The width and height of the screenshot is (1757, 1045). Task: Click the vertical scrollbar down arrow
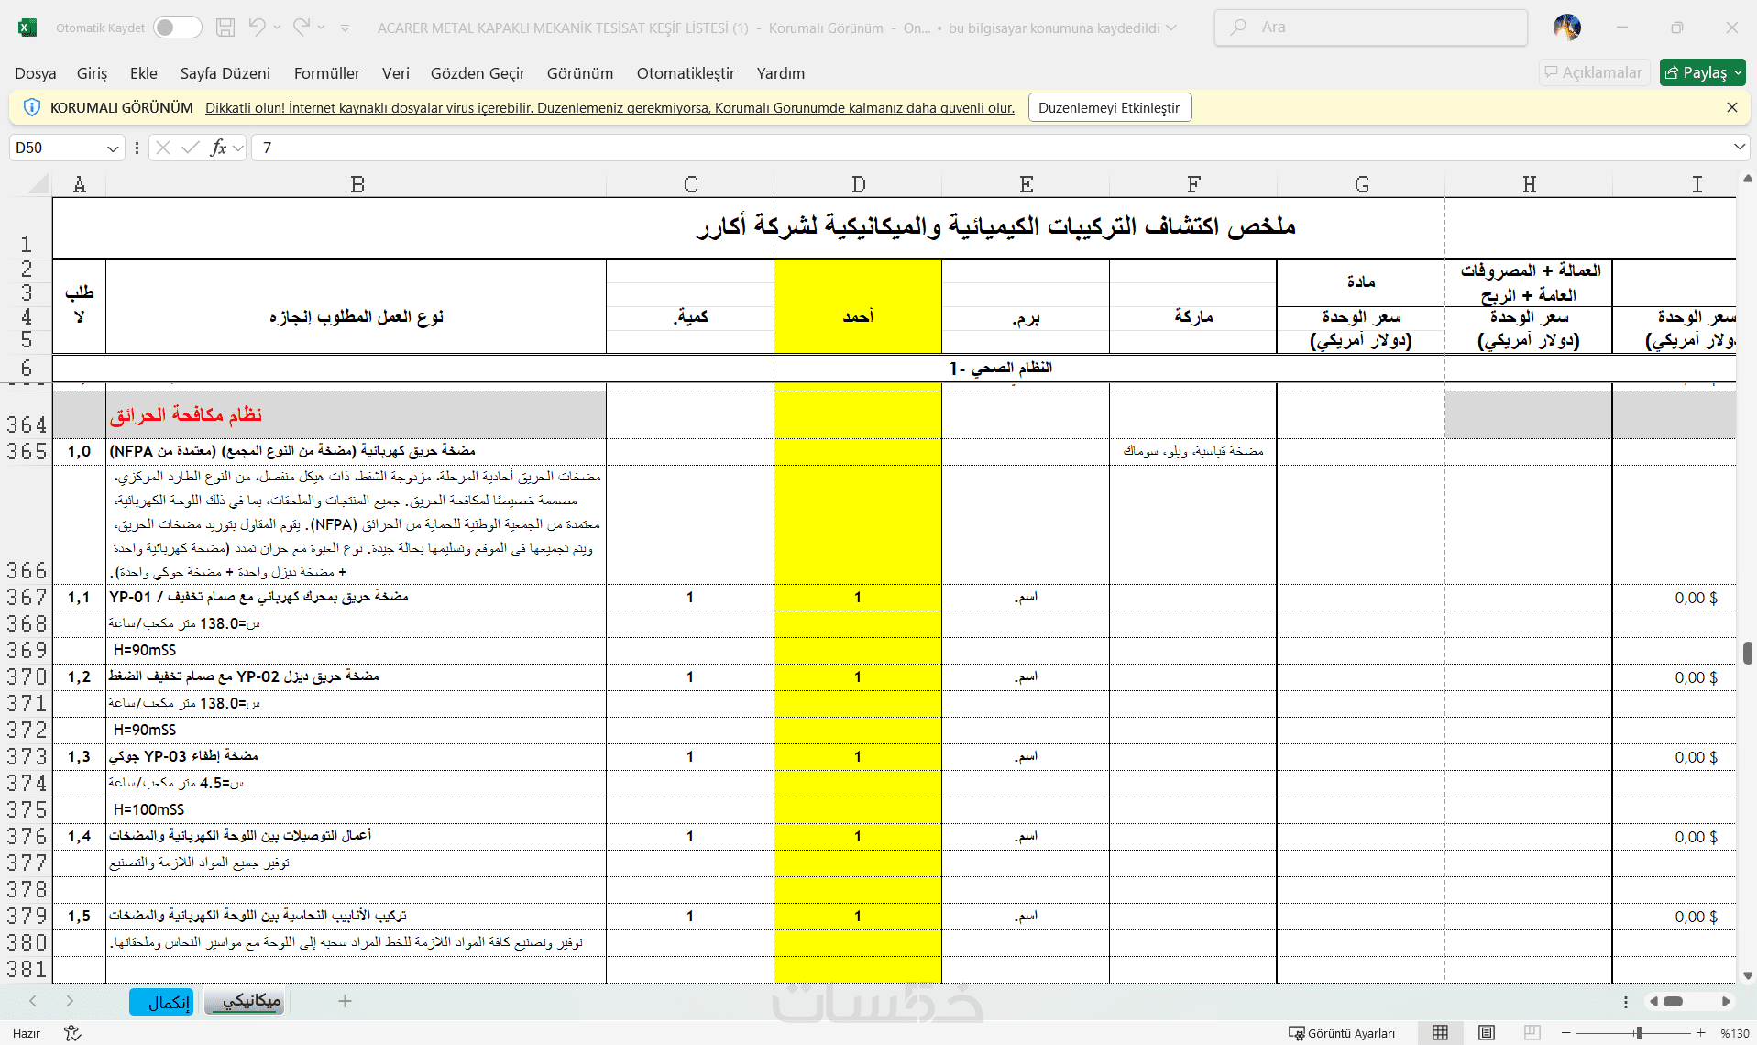[x=1747, y=975]
